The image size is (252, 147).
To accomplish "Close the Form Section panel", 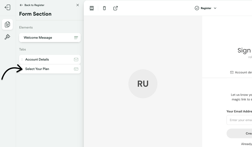I will [77, 5].
